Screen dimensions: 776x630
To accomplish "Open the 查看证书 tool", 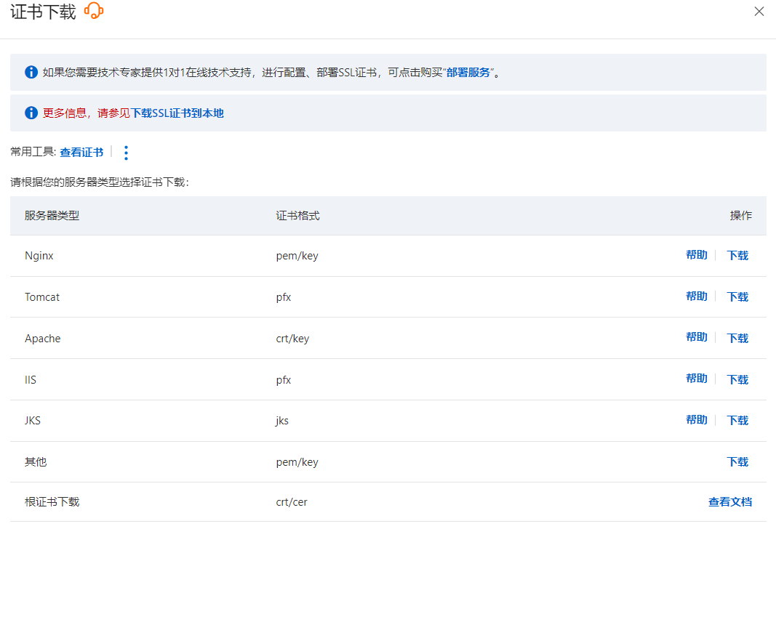I will pyautogui.click(x=81, y=153).
